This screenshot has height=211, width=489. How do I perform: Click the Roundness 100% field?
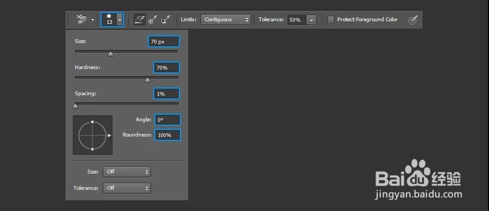167,135
